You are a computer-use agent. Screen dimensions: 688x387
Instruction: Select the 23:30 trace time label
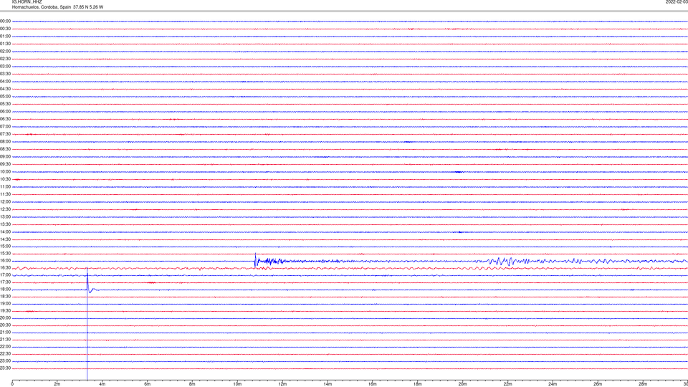5,368
